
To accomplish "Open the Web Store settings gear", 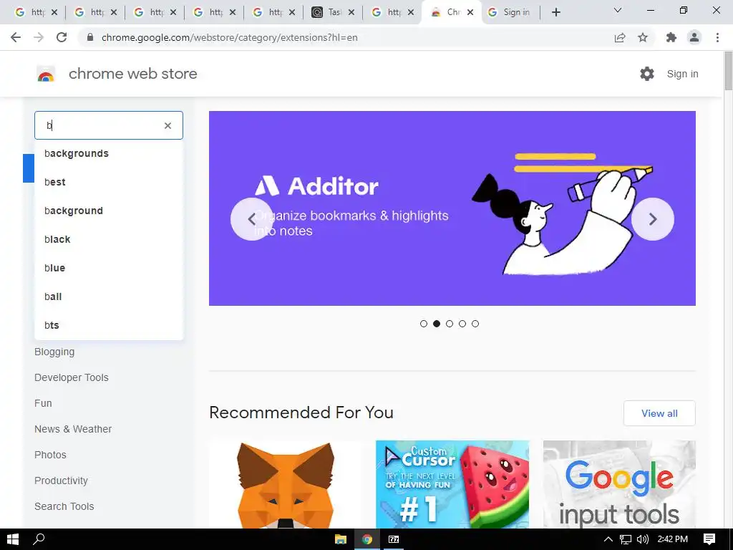I will tap(647, 74).
